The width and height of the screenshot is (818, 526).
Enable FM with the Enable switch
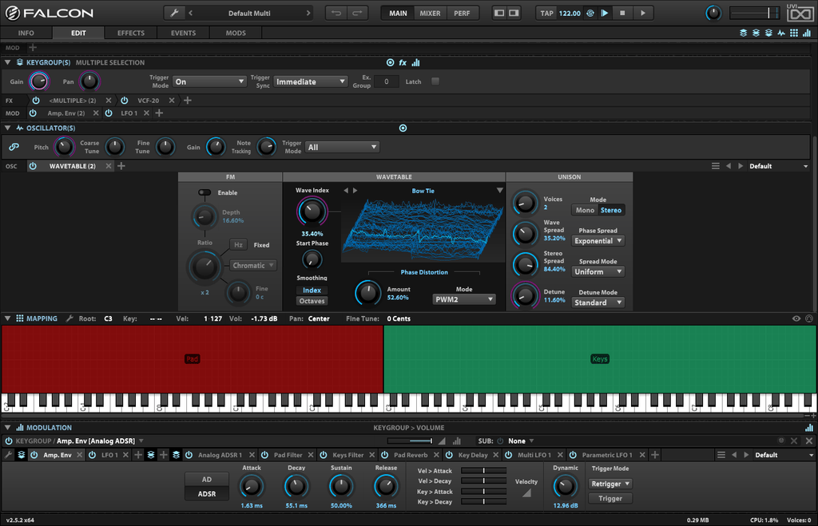[206, 192]
